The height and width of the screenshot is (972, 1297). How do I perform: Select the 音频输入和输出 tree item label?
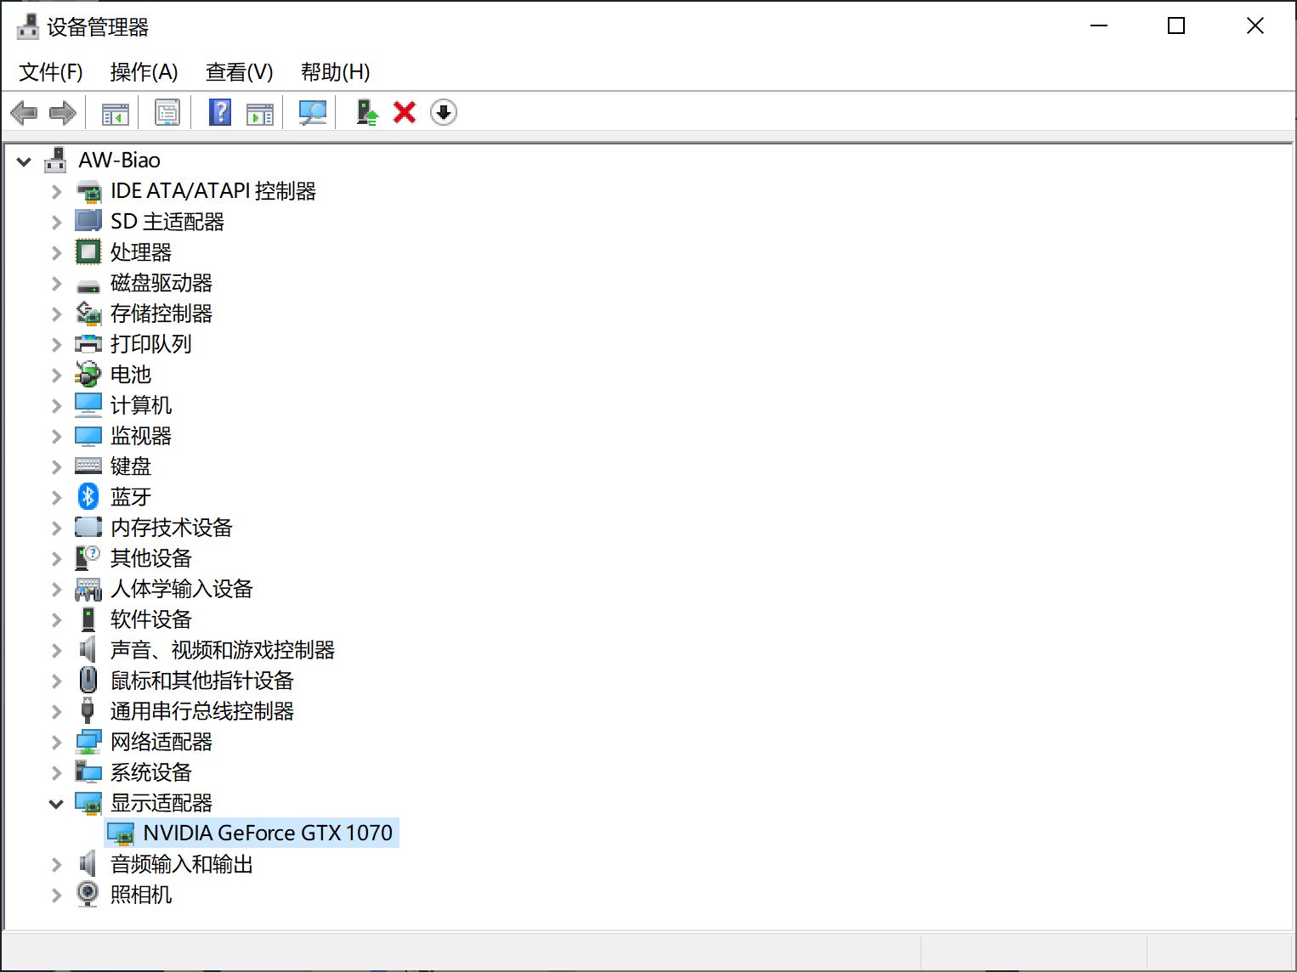[182, 864]
